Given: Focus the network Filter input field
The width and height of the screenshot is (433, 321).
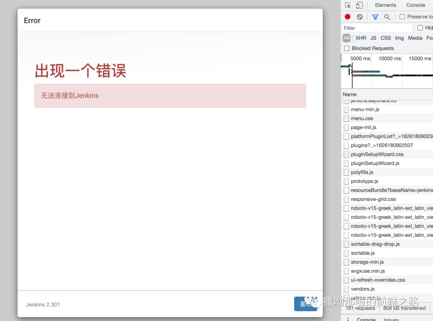Looking at the screenshot, I should [377, 28].
